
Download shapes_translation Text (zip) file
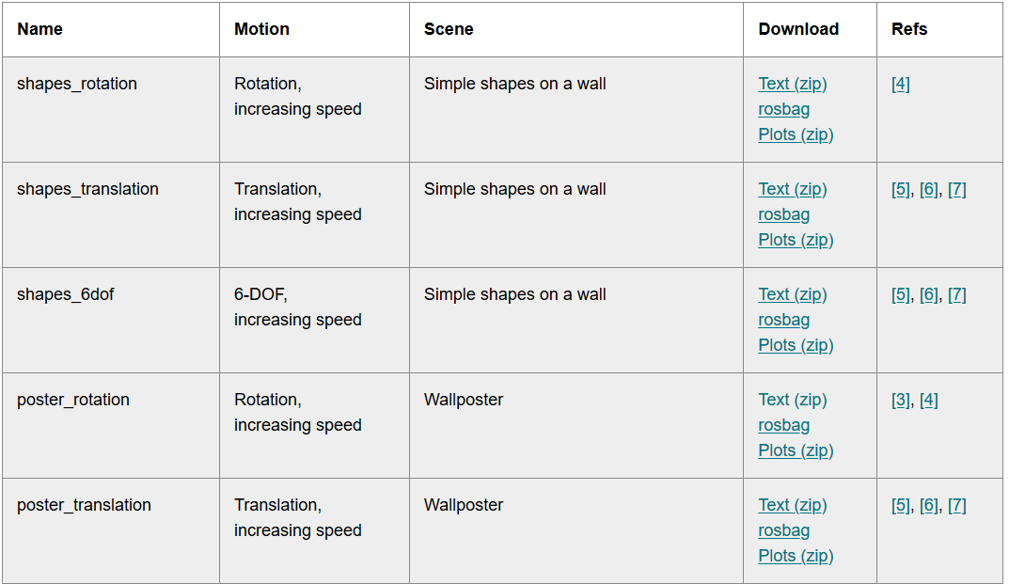[792, 189]
